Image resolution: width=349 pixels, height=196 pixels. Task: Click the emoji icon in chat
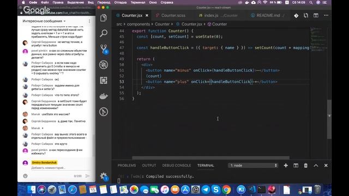pos(26,176)
